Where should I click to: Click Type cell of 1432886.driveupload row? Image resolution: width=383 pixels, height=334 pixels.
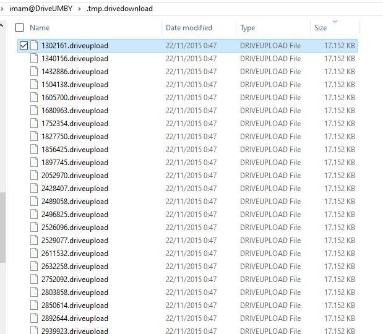click(270, 72)
